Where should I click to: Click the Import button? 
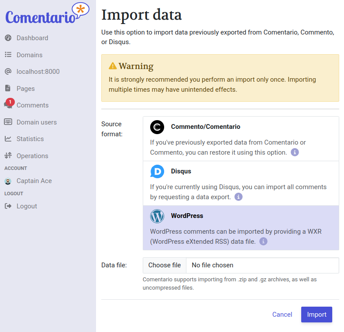point(316,315)
